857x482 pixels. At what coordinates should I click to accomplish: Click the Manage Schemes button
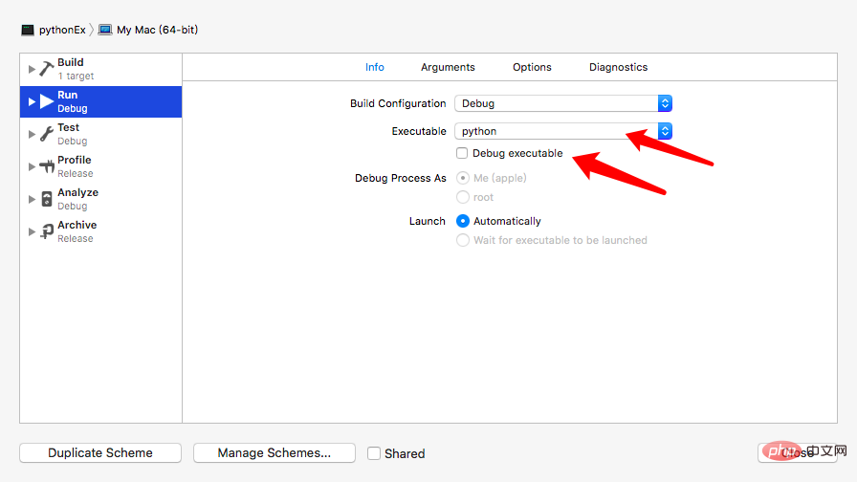(274, 453)
